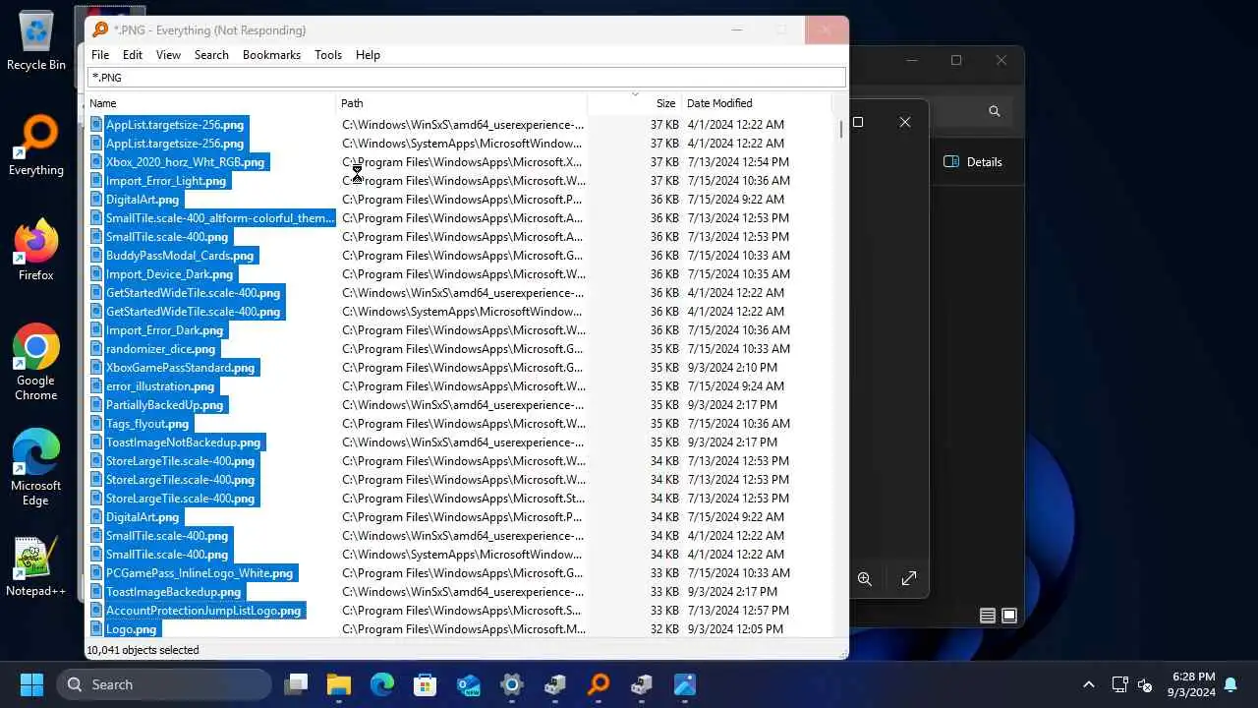
Task: Click the Search box on the Windows taskbar
Action: (164, 684)
